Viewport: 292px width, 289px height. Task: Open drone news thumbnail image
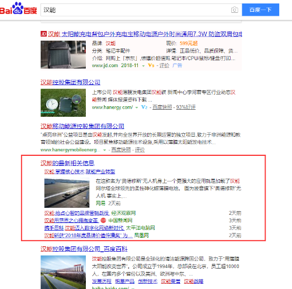[67, 193]
